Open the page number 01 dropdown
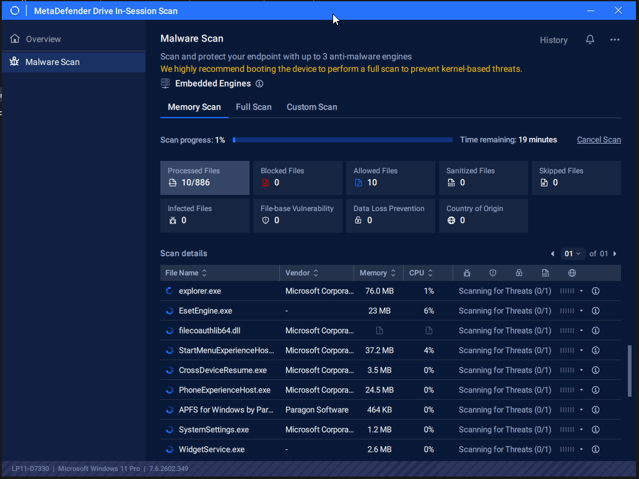Viewport: 639px width, 479px height. click(x=573, y=254)
